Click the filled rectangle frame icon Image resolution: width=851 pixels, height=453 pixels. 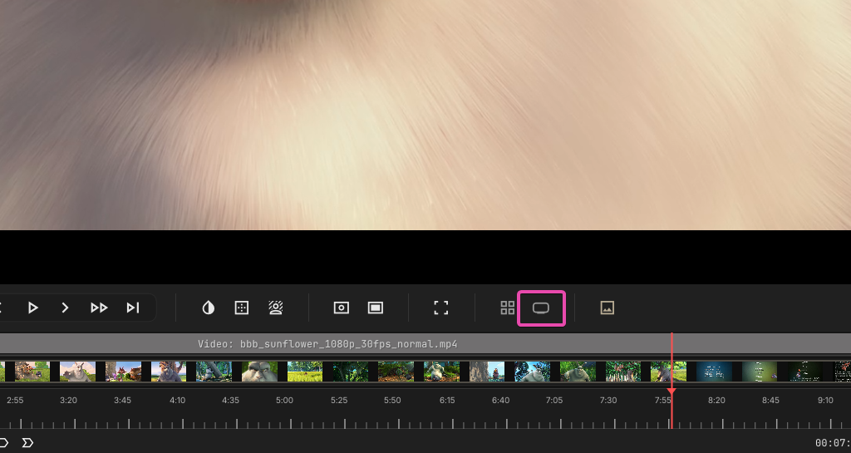tap(376, 308)
